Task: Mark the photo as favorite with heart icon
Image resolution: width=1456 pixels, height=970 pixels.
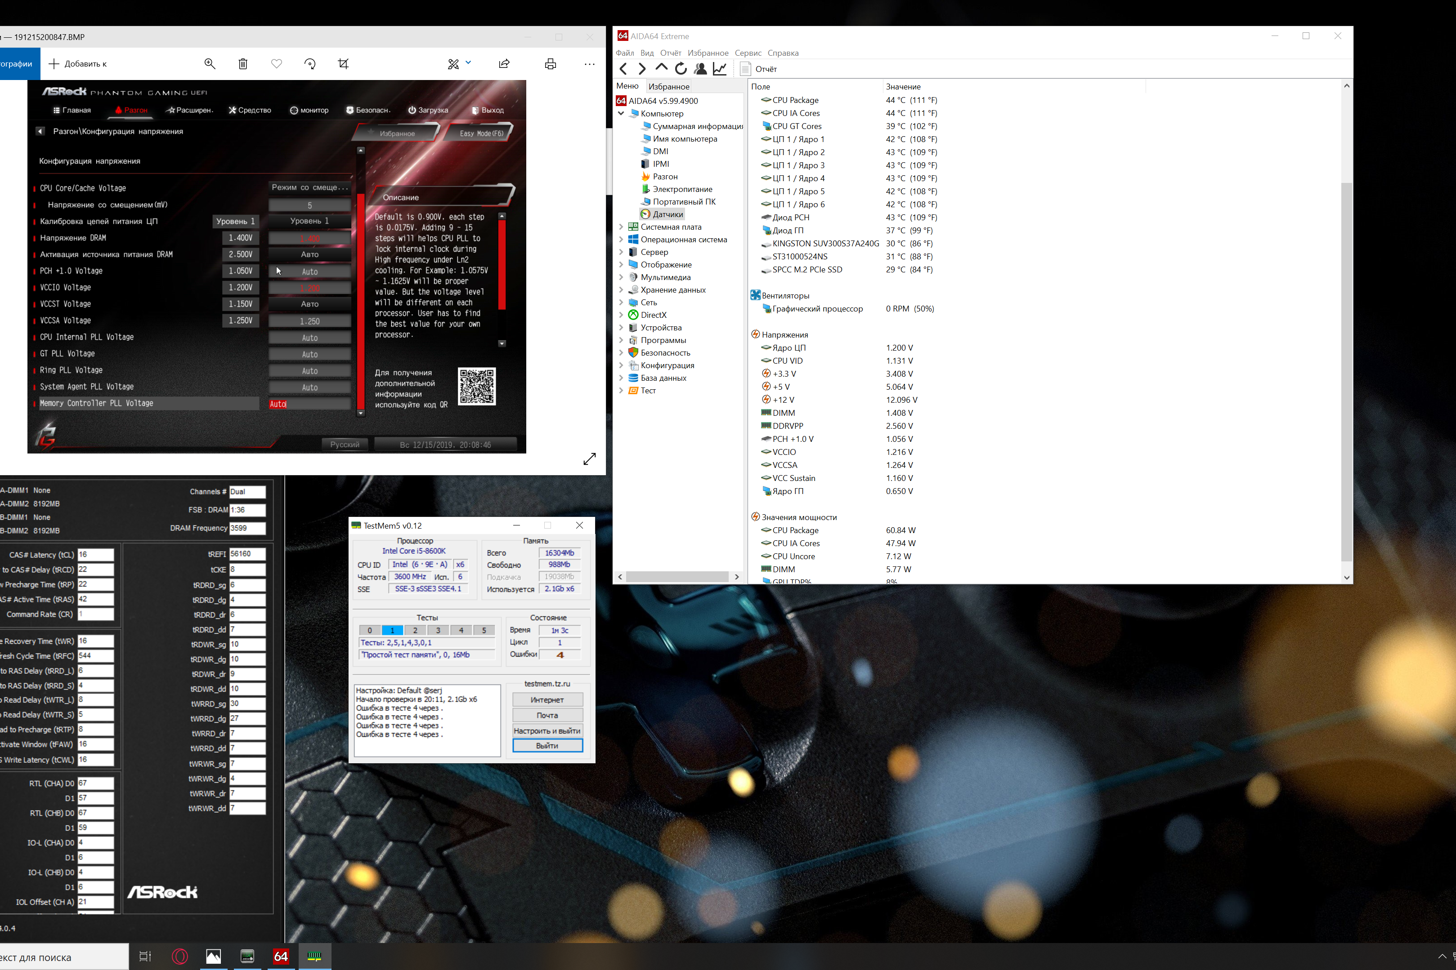Action: (x=277, y=64)
